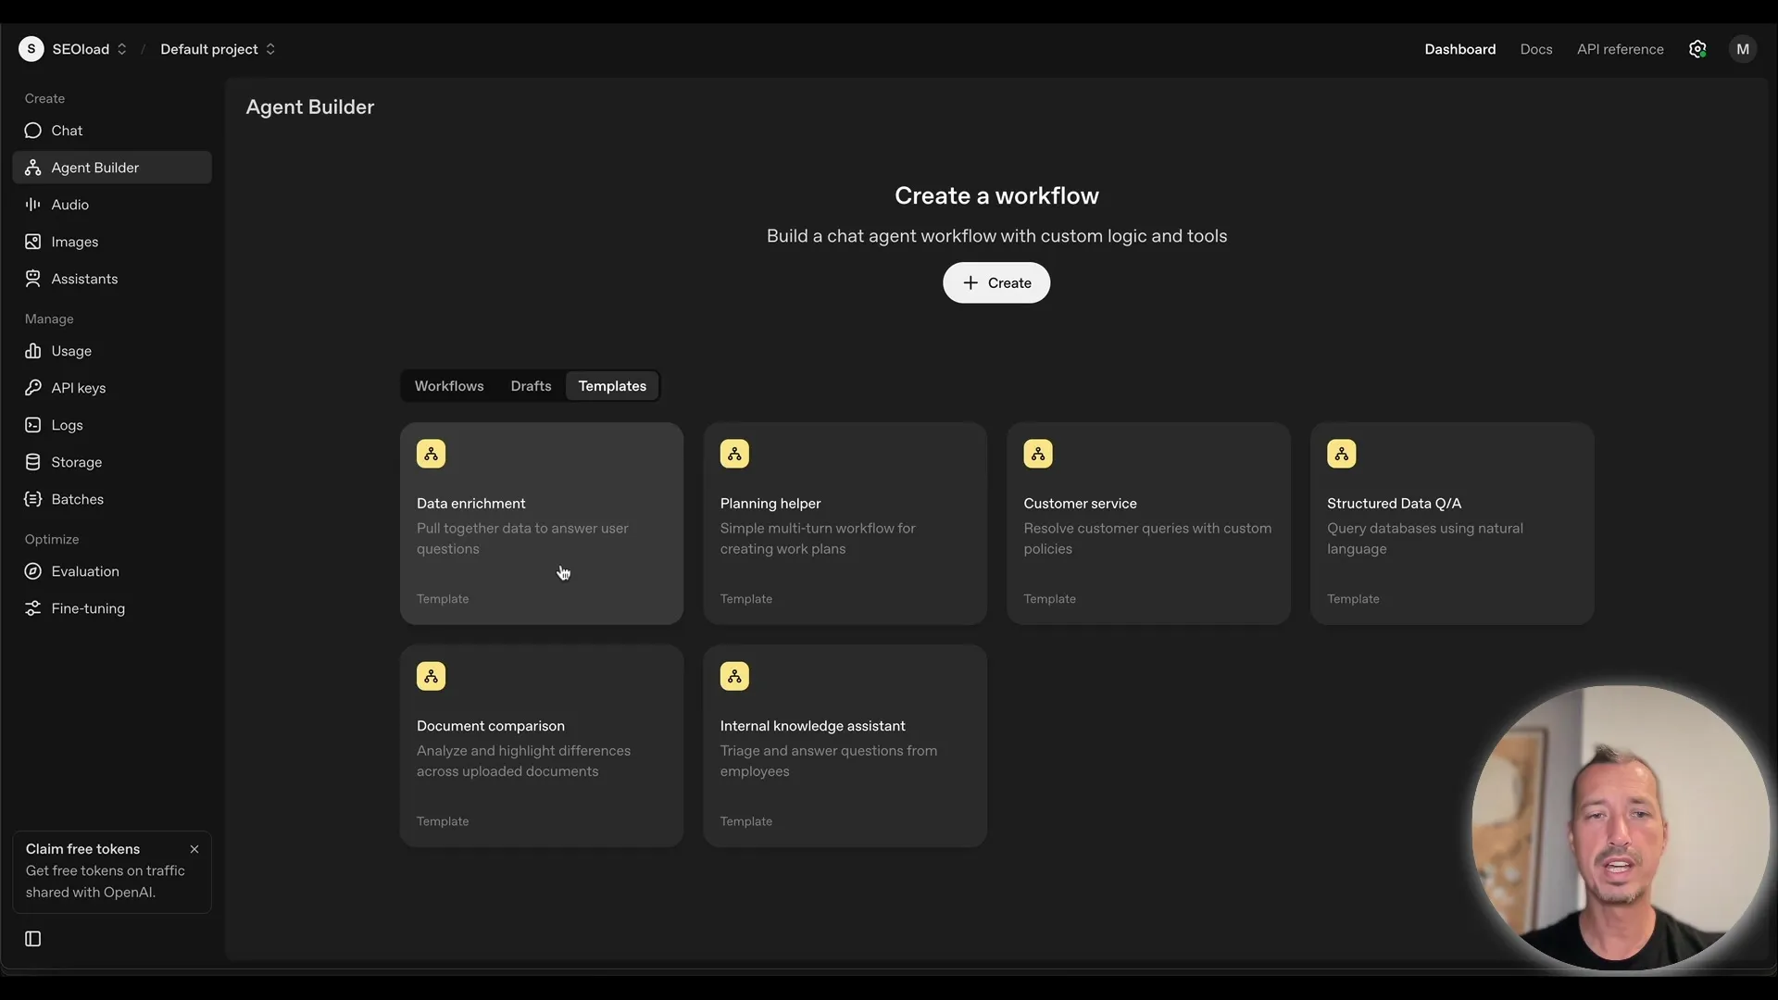This screenshot has width=1778, height=1000.
Task: Open the Images section
Action: (72, 242)
